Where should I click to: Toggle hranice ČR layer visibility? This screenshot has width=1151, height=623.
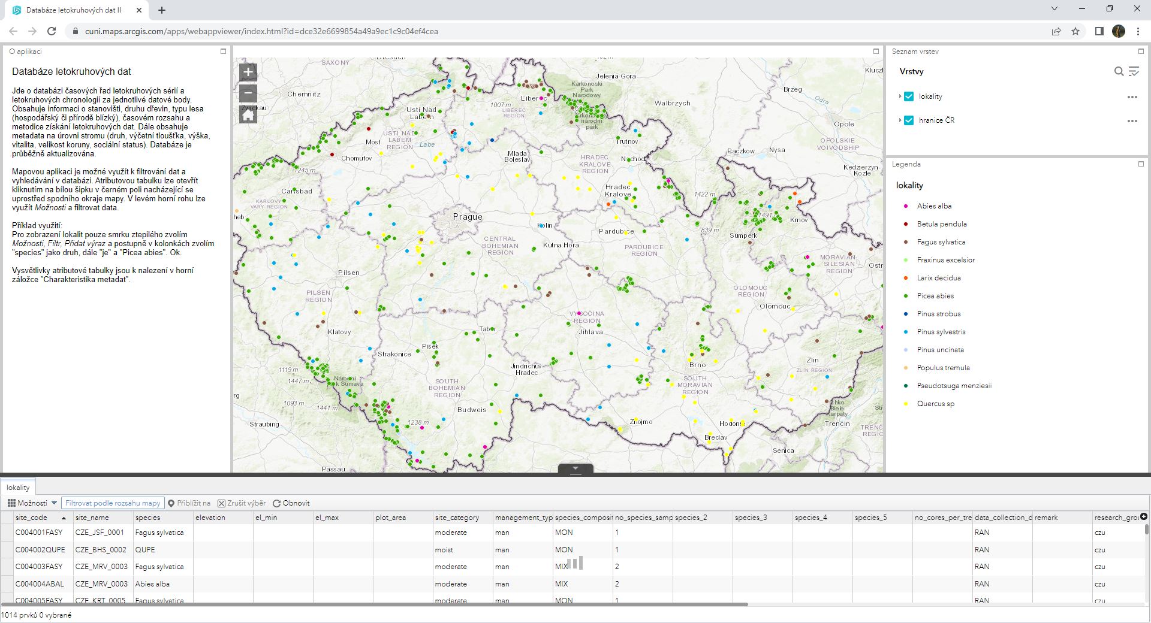coord(909,120)
